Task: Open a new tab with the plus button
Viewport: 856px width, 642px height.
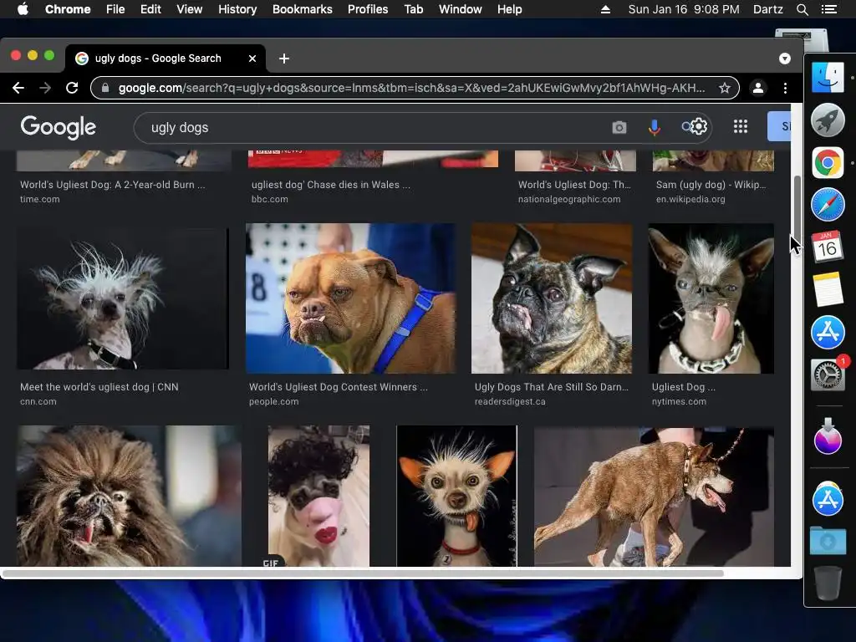Action: (x=284, y=59)
